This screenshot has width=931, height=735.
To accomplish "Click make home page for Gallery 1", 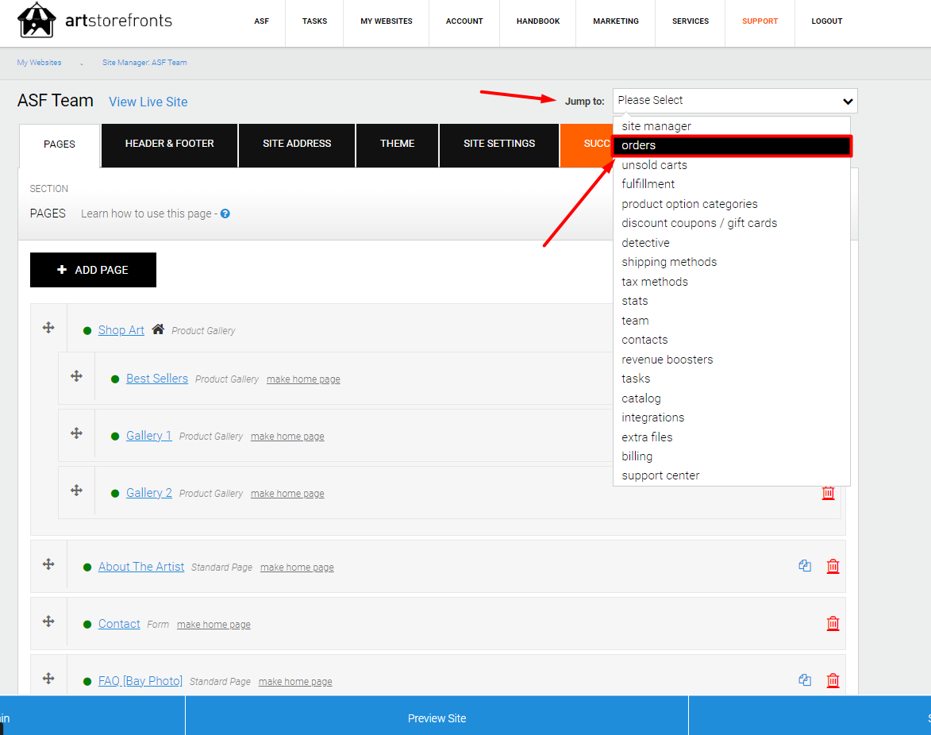I will (x=287, y=437).
